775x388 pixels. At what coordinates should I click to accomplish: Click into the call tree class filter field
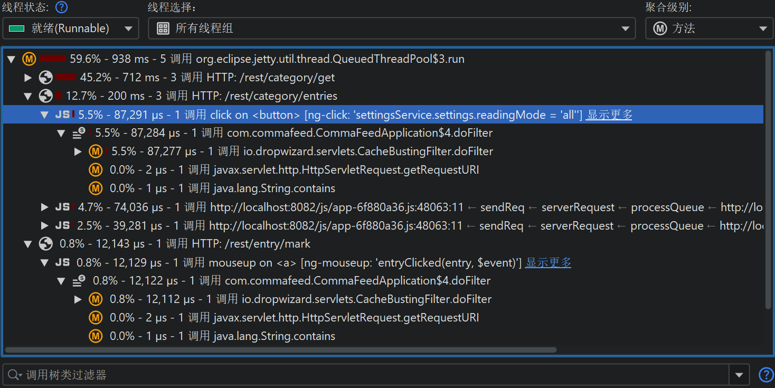(370, 375)
